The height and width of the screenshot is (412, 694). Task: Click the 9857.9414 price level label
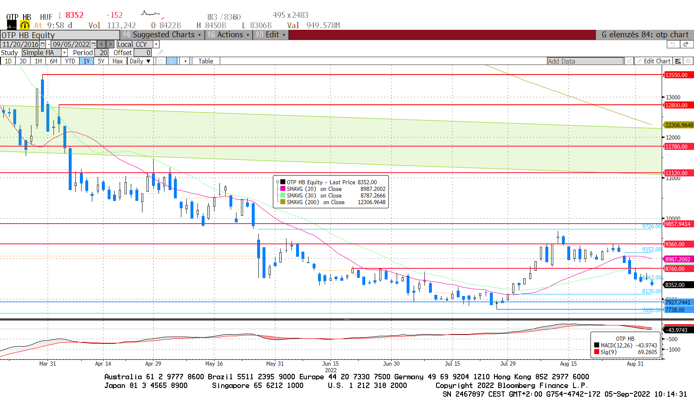coord(678,224)
